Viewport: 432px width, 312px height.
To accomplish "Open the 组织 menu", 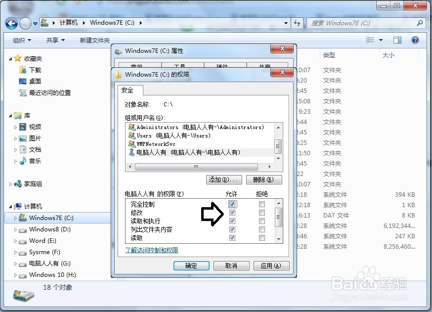I will coord(22,40).
